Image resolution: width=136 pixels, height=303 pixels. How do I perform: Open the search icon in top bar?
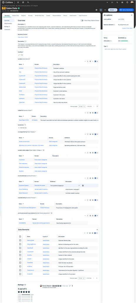28,2
